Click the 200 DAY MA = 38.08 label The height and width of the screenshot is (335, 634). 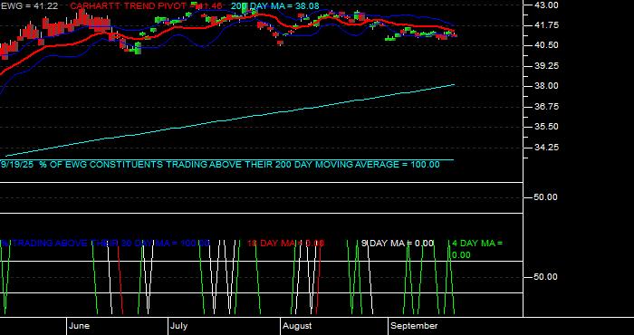(x=275, y=6)
